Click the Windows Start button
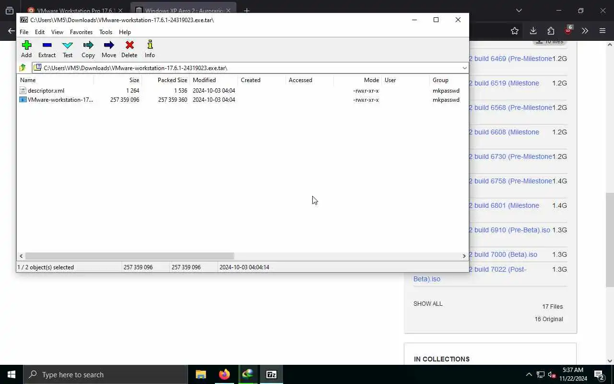 tap(12, 374)
